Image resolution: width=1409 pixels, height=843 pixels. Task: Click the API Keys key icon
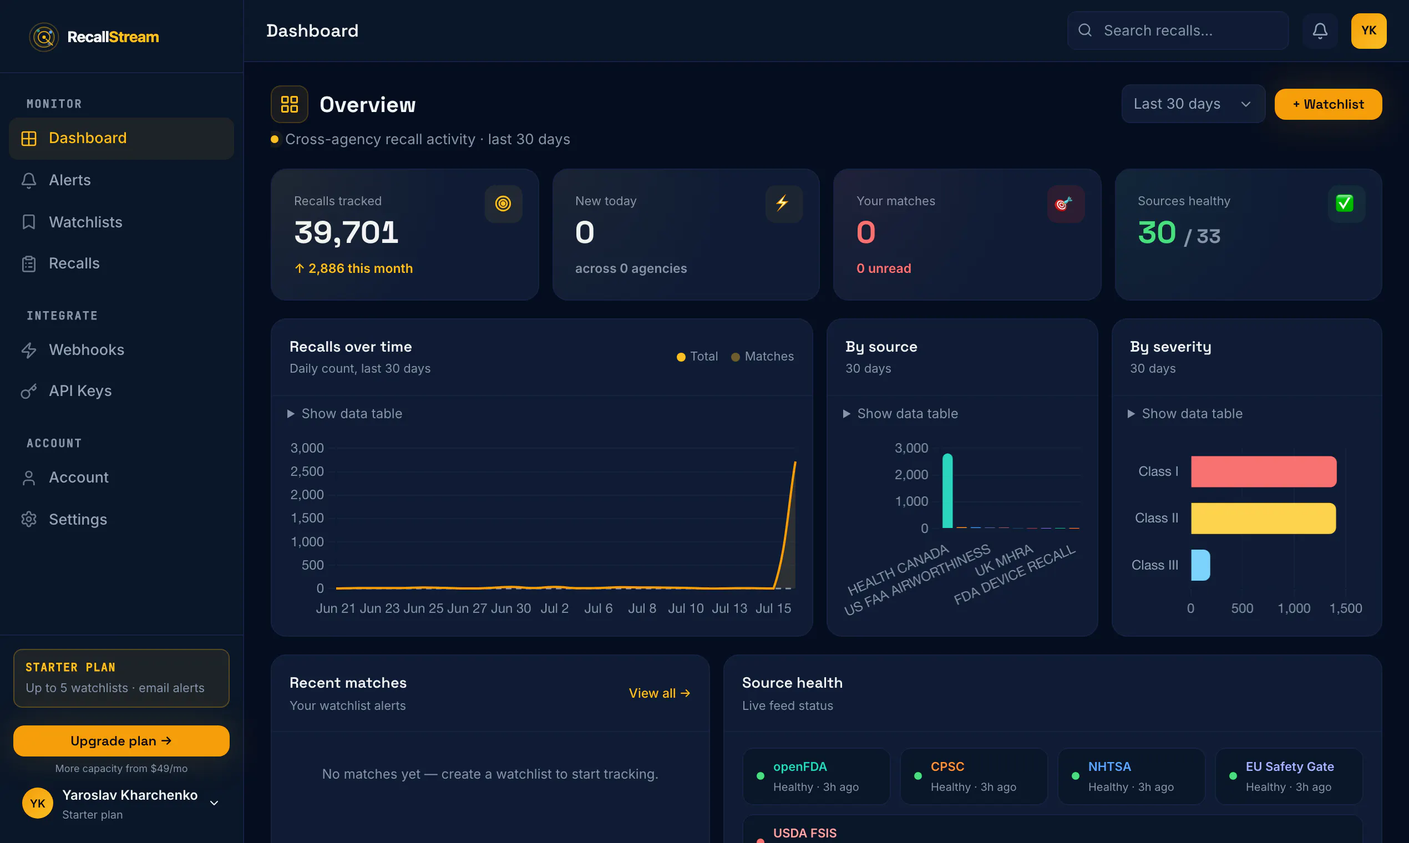click(x=29, y=392)
